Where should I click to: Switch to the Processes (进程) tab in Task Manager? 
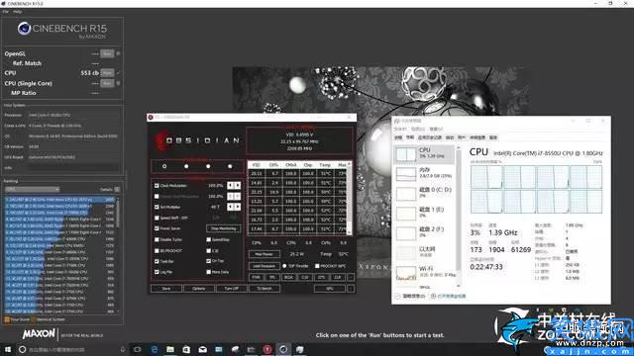tap(398, 137)
